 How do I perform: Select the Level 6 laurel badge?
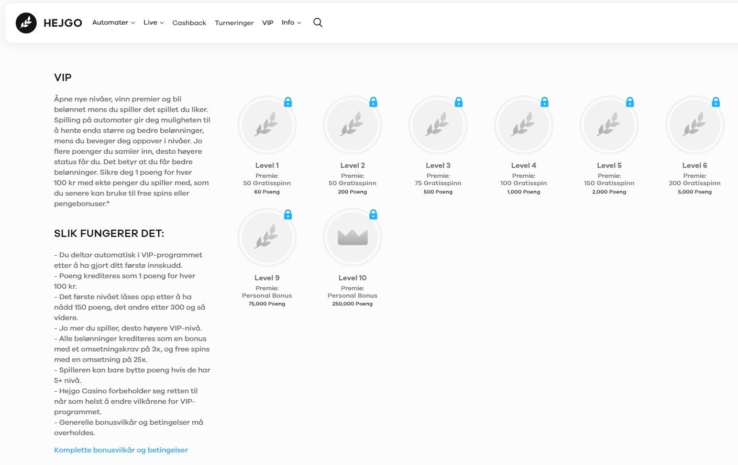[695, 126]
